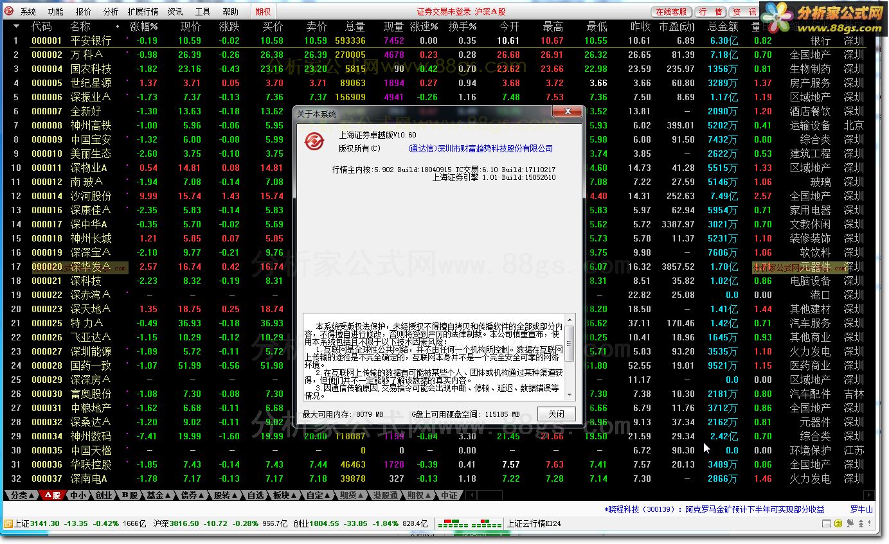Screen dimensions: 889x544
Task: Open the 工具 menu
Action: [202, 12]
